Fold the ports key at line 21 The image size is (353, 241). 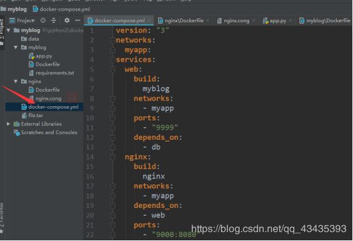tap(113, 225)
